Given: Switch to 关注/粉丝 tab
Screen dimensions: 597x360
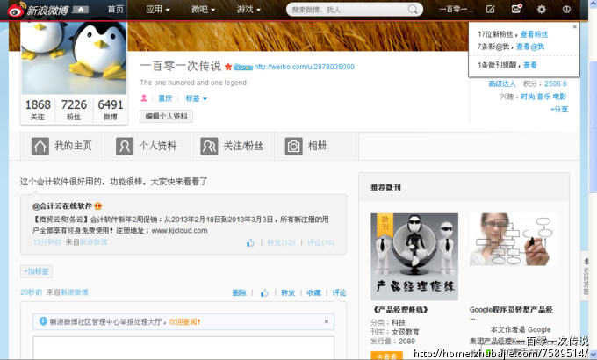Looking at the screenshot, I should (x=232, y=146).
